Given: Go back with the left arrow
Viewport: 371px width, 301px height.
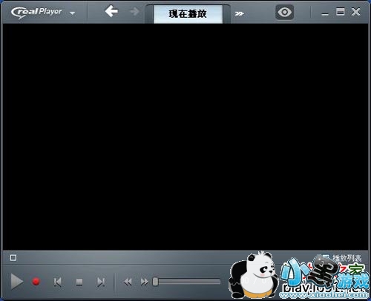Looking at the screenshot, I should tap(111, 11).
